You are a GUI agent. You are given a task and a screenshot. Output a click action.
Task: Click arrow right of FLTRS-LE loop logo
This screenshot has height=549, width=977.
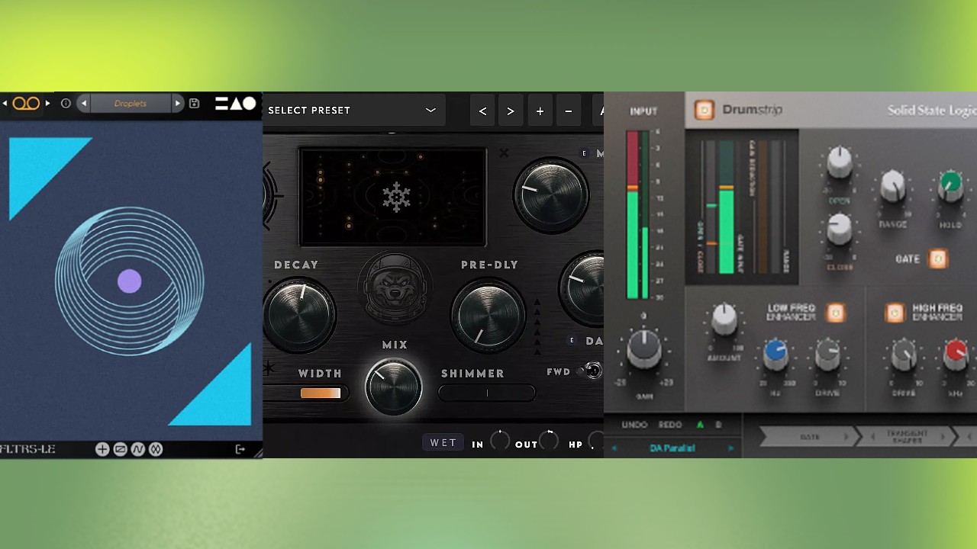pos(47,103)
